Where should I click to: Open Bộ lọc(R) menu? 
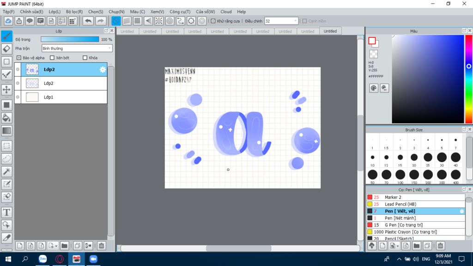coord(74,12)
